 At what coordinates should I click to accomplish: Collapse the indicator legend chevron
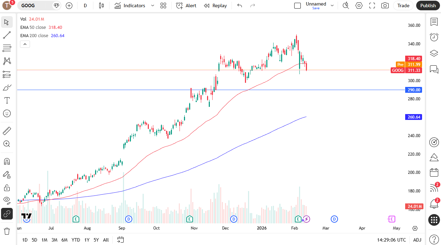(x=25, y=44)
